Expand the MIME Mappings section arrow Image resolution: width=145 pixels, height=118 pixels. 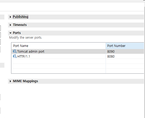pyautogui.click(x=10, y=81)
